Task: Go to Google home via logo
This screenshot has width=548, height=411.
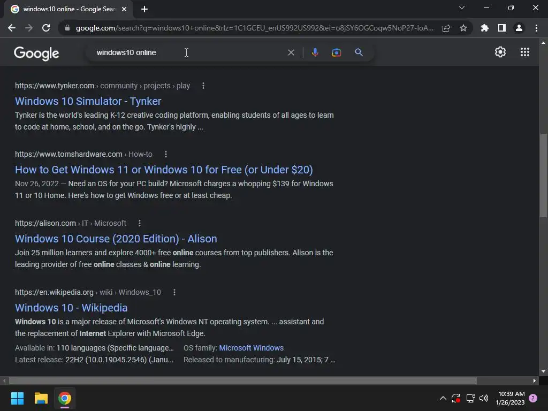Action: 36,53
